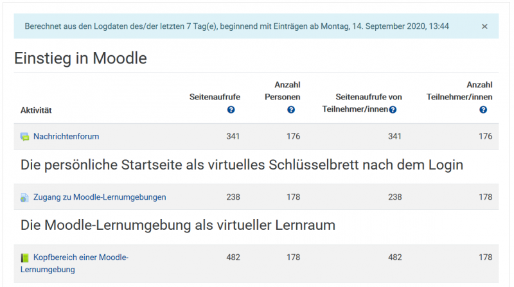Image resolution: width=514 pixels, height=287 pixels.
Task: Click the Einstieg in Moodle heading
Action: (x=80, y=58)
